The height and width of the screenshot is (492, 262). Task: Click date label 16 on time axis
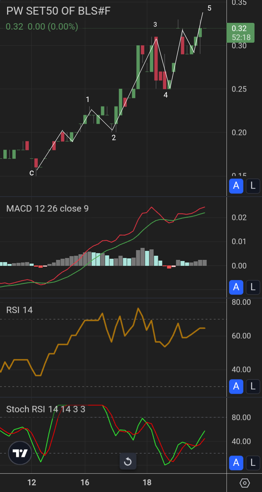pyautogui.click(x=85, y=482)
